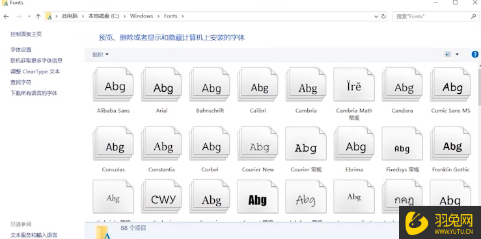This screenshot has width=481, height=239.
Task: Select the Arial font family icon
Action: (x=161, y=85)
